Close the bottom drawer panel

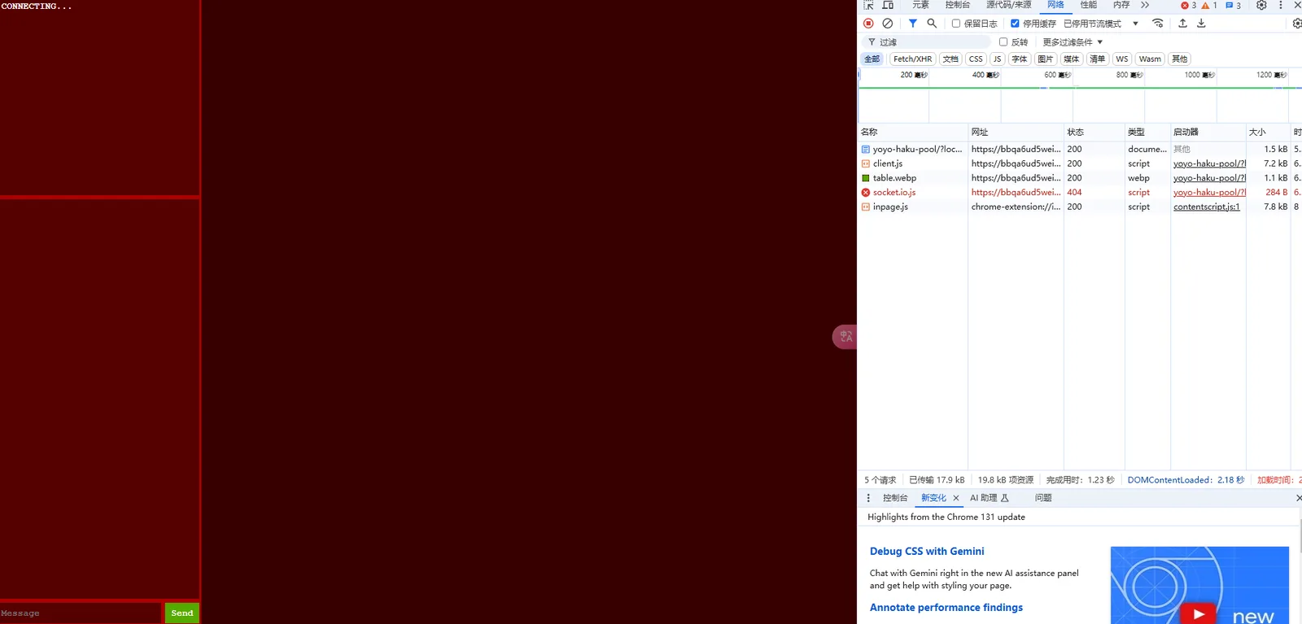coord(1298,498)
